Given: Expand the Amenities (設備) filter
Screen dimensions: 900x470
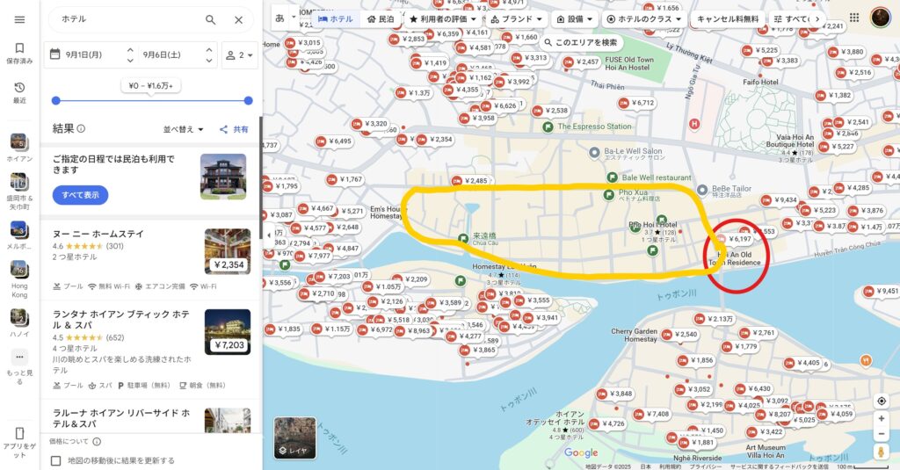Looking at the screenshot, I should click(x=574, y=19).
